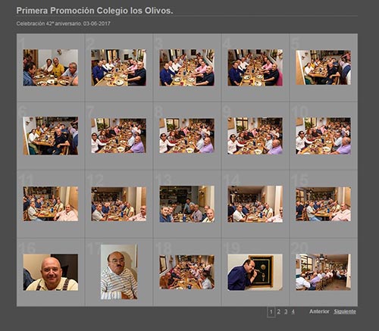Open thumbnail number 18 overhead table photo
This screenshot has width=379, height=331.
pos(187,272)
